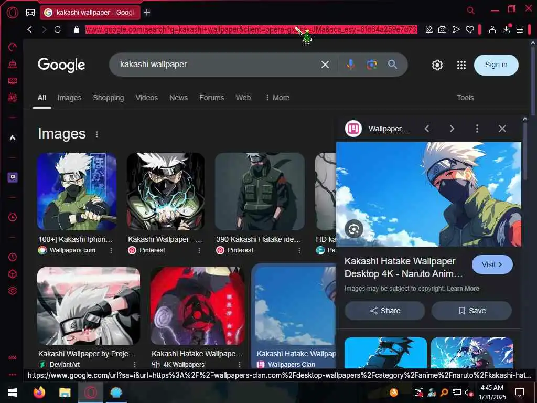This screenshot has height=403, width=537.
Task: Switch to the Shopping tab
Action: [x=108, y=98]
